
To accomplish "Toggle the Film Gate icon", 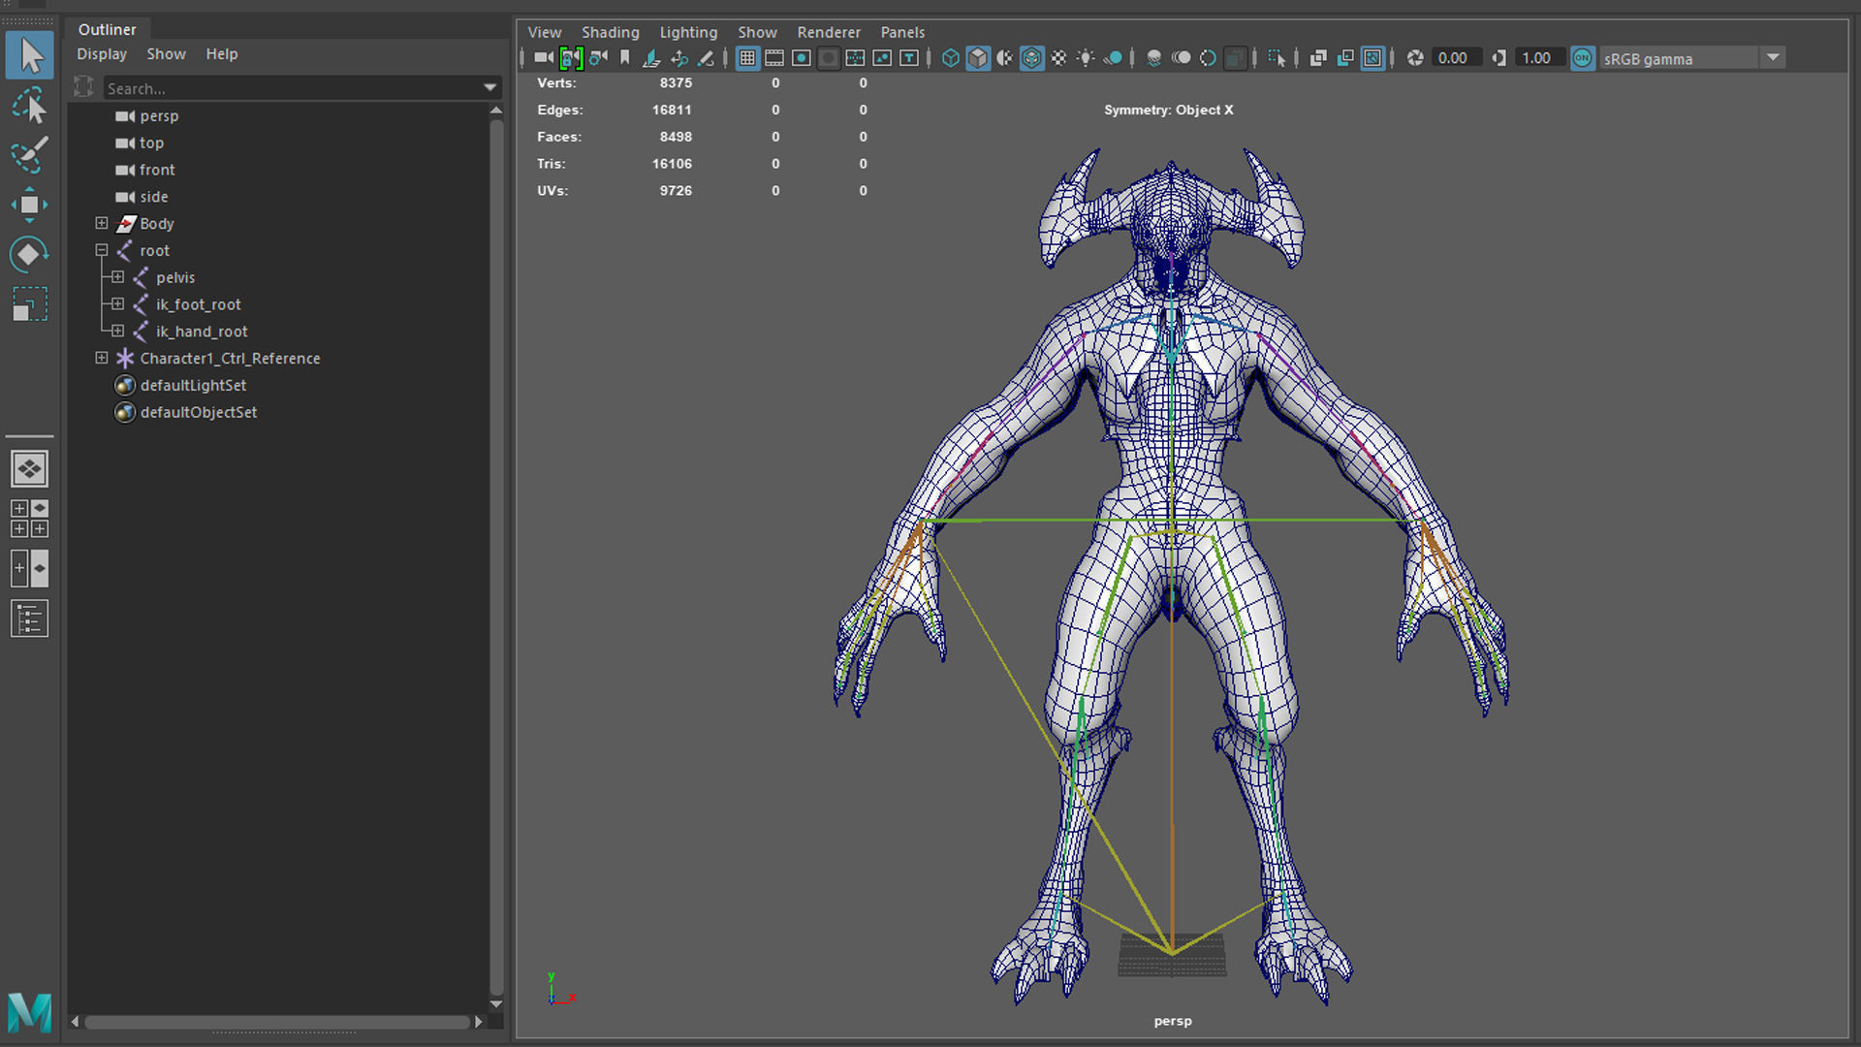I will coord(774,58).
